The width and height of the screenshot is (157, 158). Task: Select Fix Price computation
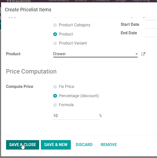[x=55, y=87]
